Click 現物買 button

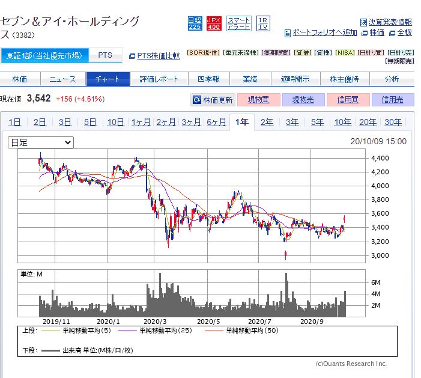[x=259, y=100]
